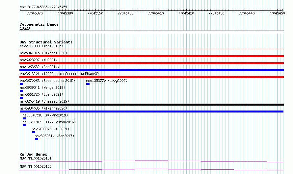
Task: Click ruler position 77045410
Action: click(x=156, y=13)
